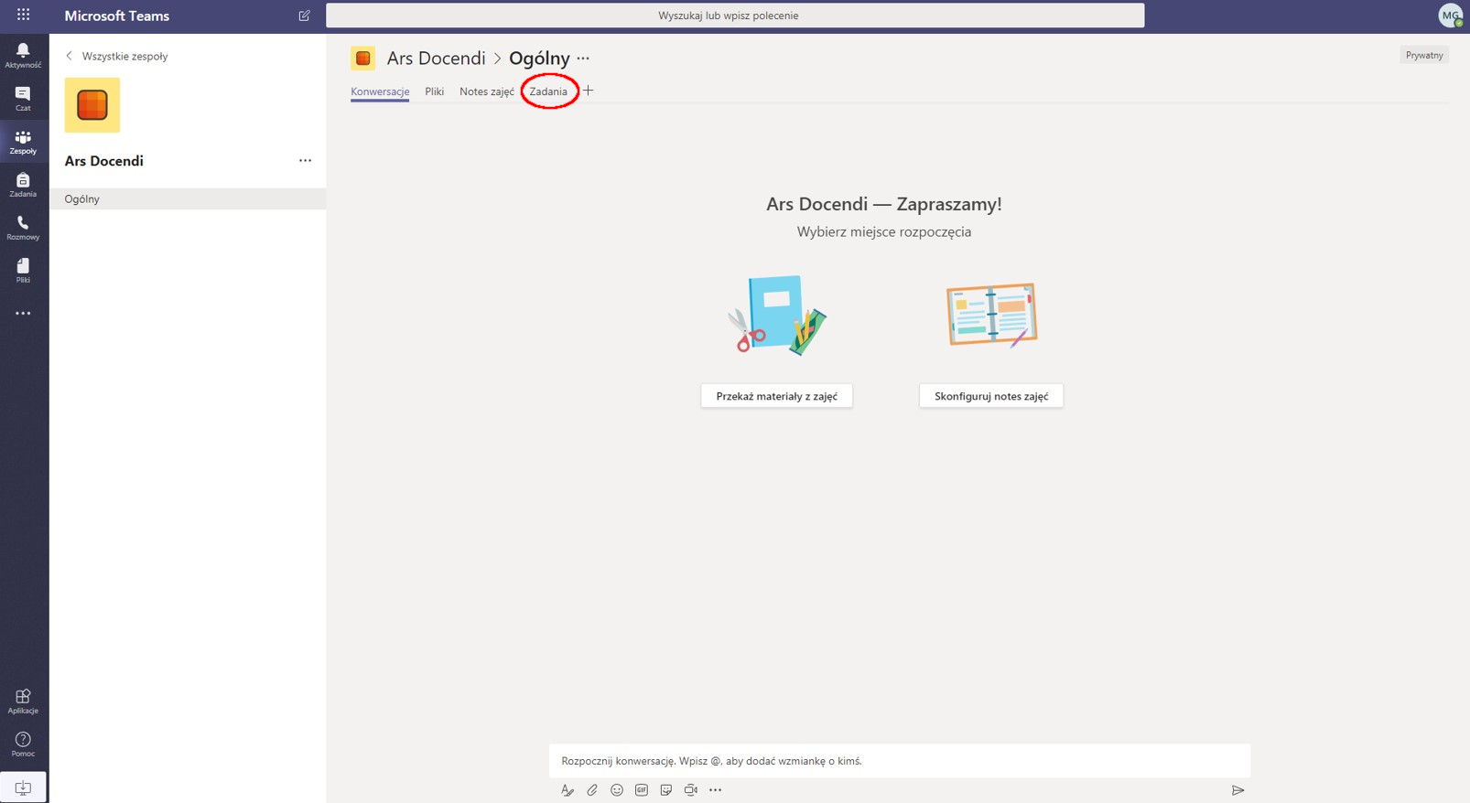Click the Ars Docendi team avatar in sidebar

pyautogui.click(x=92, y=105)
